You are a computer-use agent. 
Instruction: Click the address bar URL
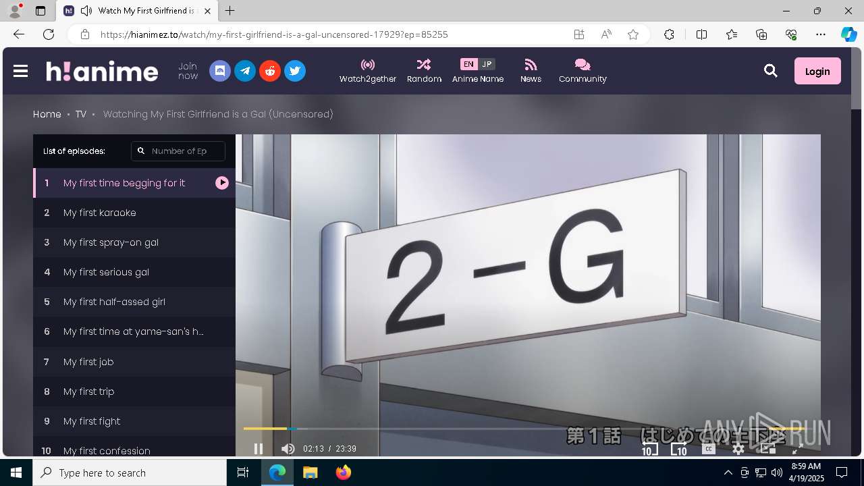pos(274,34)
